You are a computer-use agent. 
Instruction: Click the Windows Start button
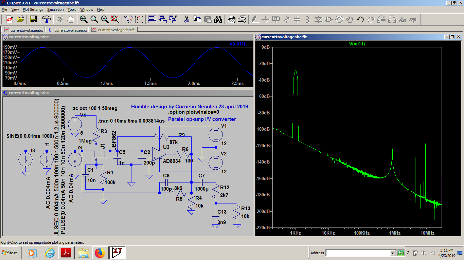click(9, 253)
